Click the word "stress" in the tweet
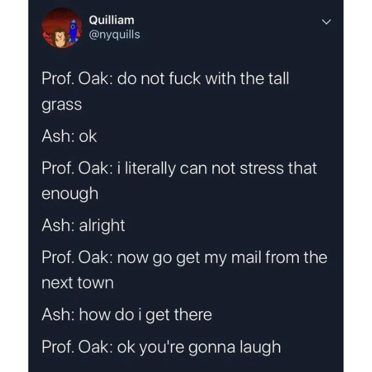This screenshot has height=372, width=372. pyautogui.click(x=262, y=169)
